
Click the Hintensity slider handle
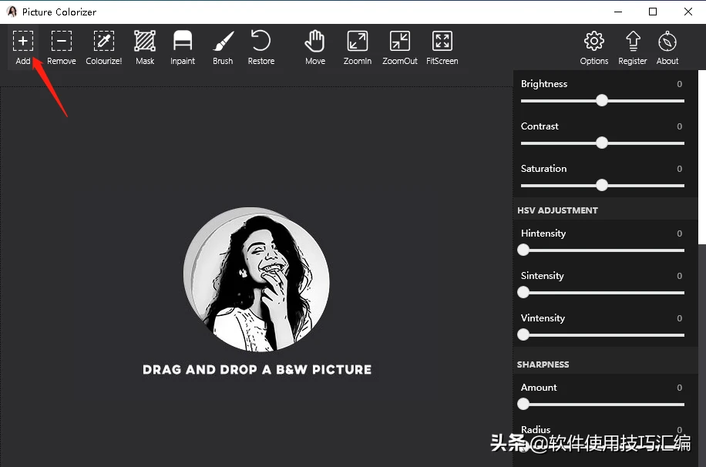(x=524, y=250)
